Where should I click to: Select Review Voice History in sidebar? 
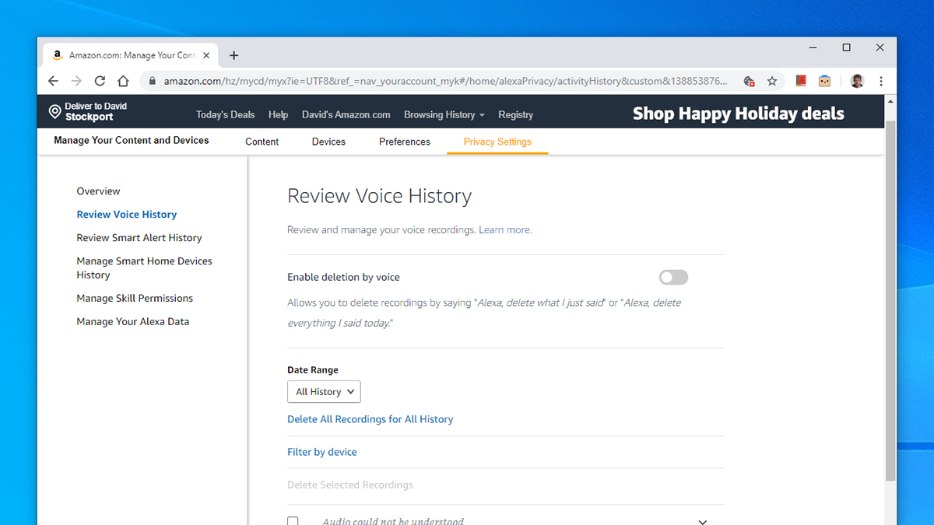[126, 214]
